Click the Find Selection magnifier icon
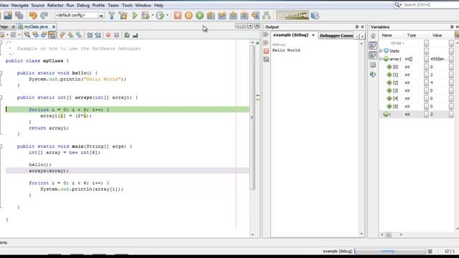 pyautogui.click(x=27, y=35)
